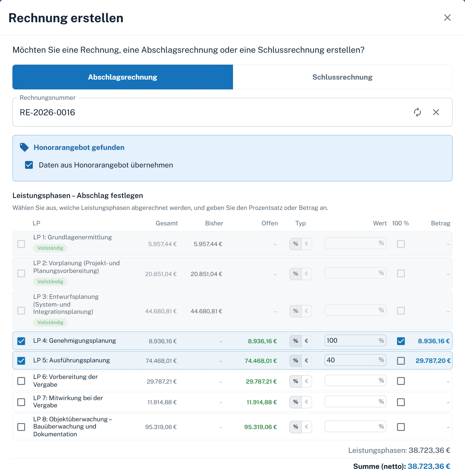
Task: Switch to Schlussrechnung tab
Action: pos(343,77)
